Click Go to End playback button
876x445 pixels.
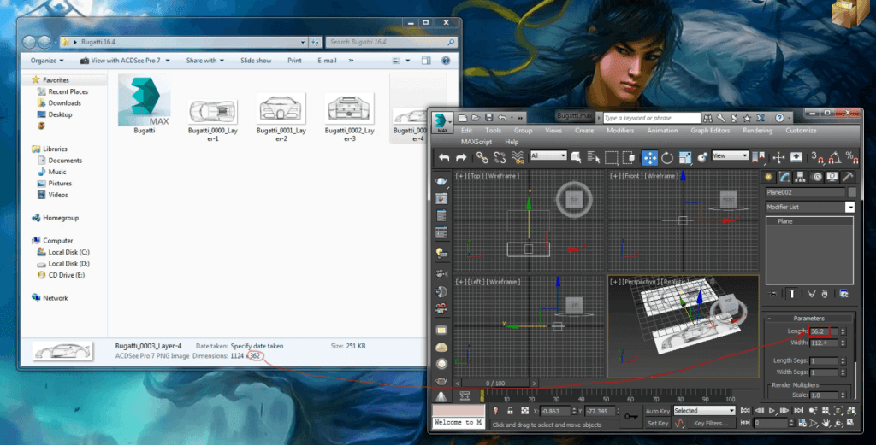[x=798, y=411]
